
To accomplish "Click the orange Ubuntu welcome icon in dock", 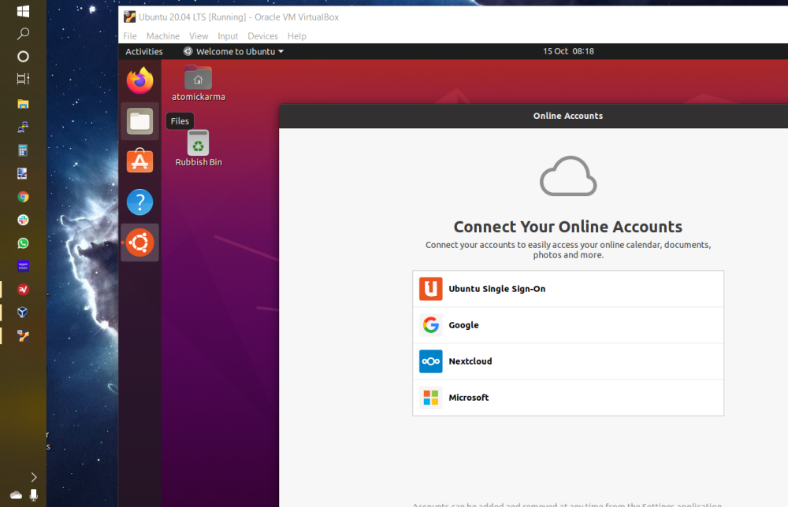I will click(139, 242).
